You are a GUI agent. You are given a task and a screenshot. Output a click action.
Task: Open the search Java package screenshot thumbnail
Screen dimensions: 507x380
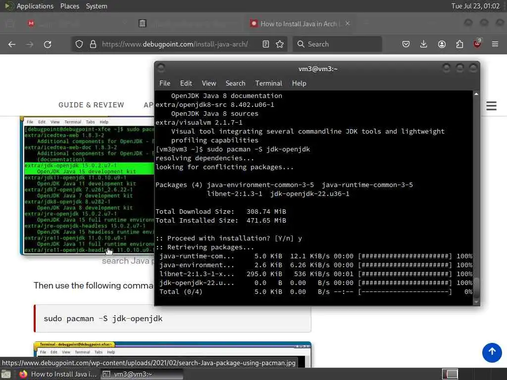pyautogui.click(x=87, y=186)
